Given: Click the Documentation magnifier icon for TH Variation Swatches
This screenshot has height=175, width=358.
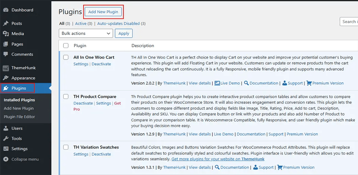Looking at the screenshot, I should (x=217, y=167).
